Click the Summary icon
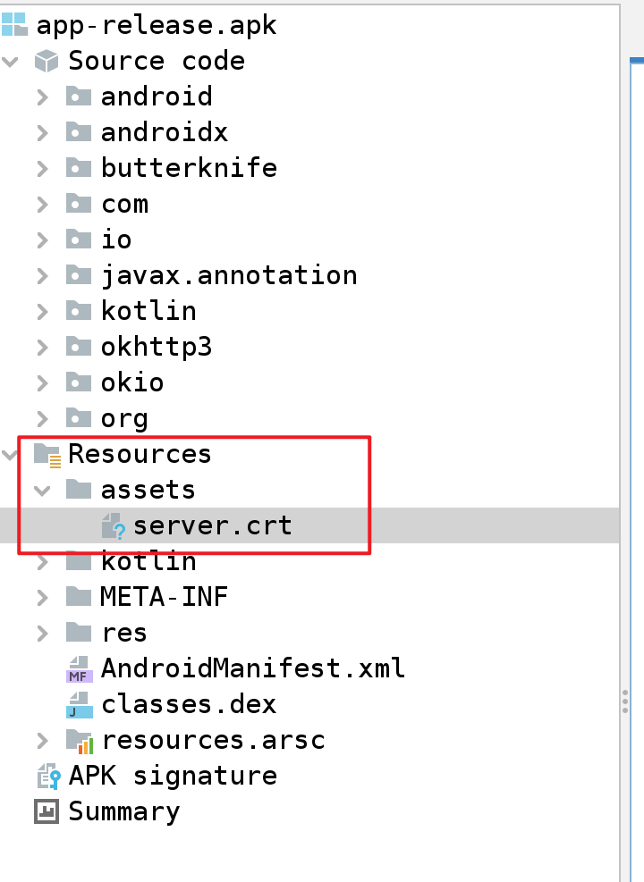This screenshot has width=644, height=882. (46, 811)
